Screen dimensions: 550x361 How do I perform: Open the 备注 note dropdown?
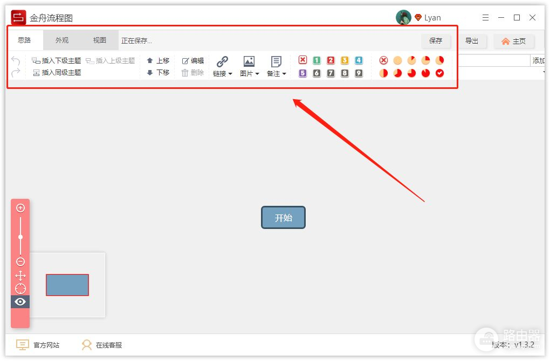point(277,66)
